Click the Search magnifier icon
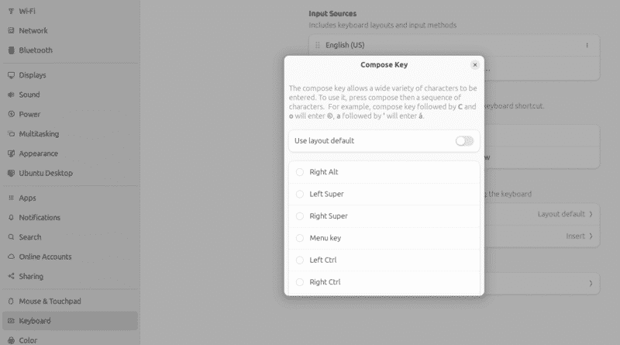The width and height of the screenshot is (620, 345). click(x=11, y=237)
